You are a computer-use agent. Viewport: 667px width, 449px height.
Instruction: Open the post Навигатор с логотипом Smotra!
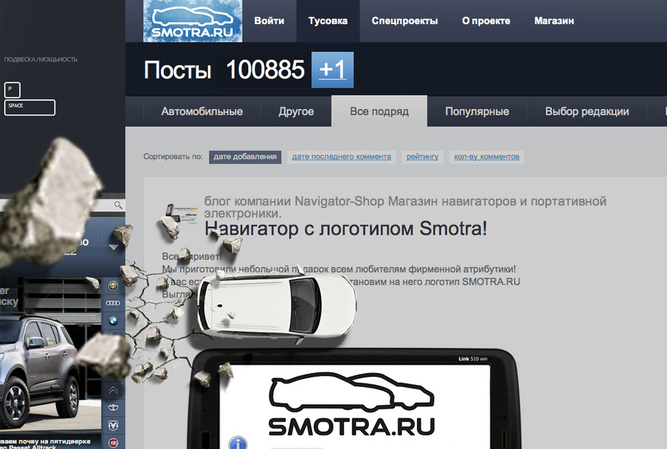pyautogui.click(x=346, y=229)
